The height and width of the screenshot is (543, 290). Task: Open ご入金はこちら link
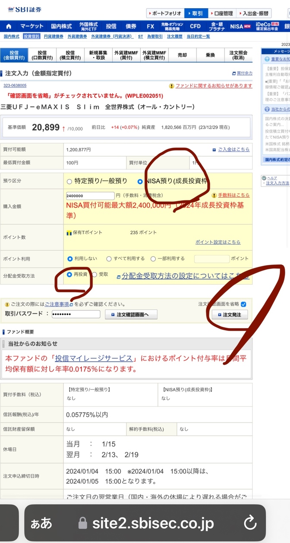(233, 149)
